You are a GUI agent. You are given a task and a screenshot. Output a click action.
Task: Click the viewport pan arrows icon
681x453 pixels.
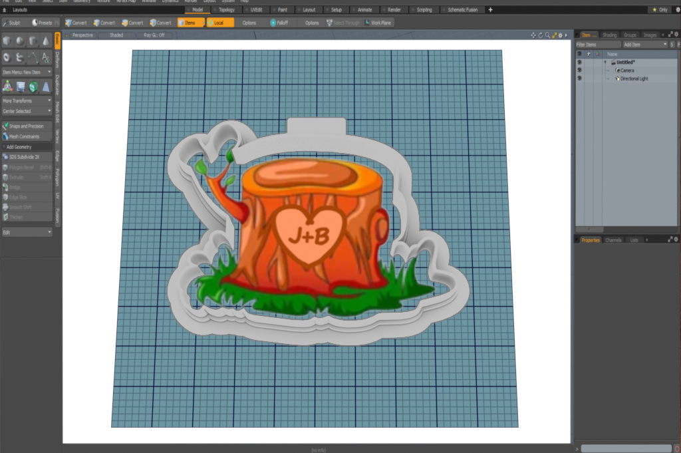[x=533, y=35]
